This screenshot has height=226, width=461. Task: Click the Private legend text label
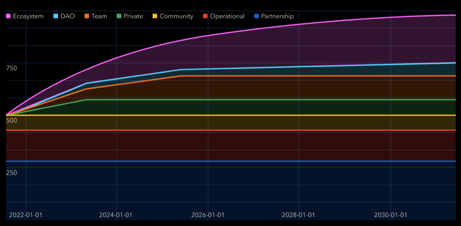pyautogui.click(x=133, y=16)
